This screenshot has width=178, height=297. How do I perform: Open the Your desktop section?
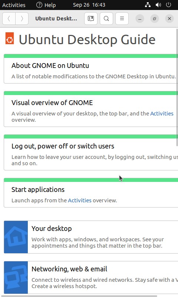pyautogui.click(x=52, y=228)
